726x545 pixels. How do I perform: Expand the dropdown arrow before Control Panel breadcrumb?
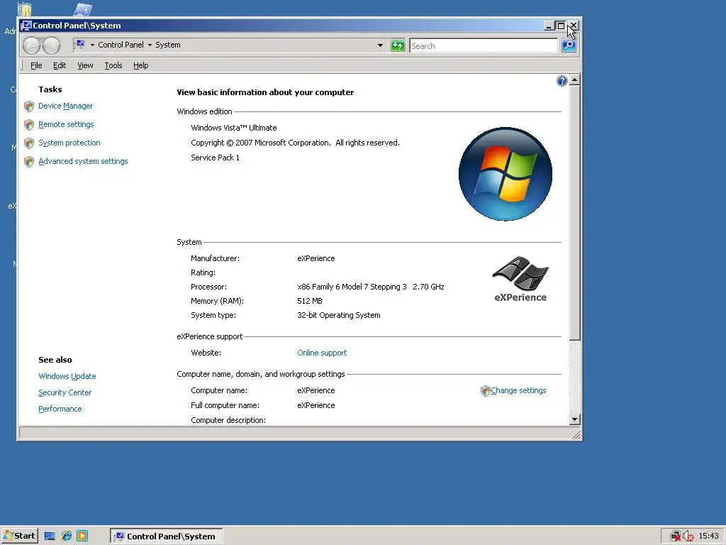(92, 45)
